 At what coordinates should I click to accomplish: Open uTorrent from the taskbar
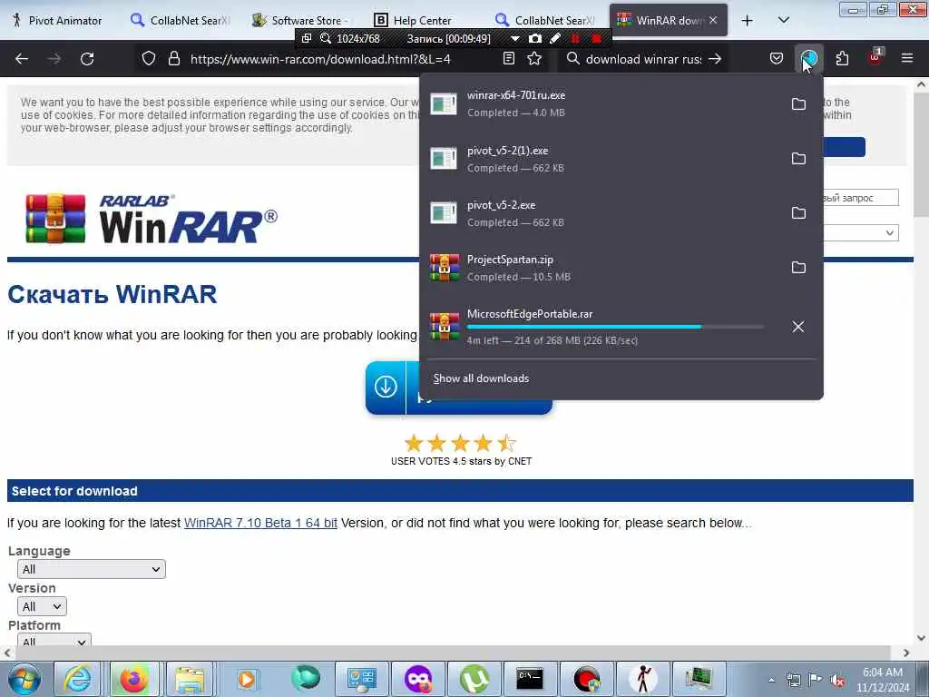(x=474, y=679)
